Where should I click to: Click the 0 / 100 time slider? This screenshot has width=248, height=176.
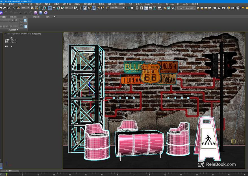point(9,171)
